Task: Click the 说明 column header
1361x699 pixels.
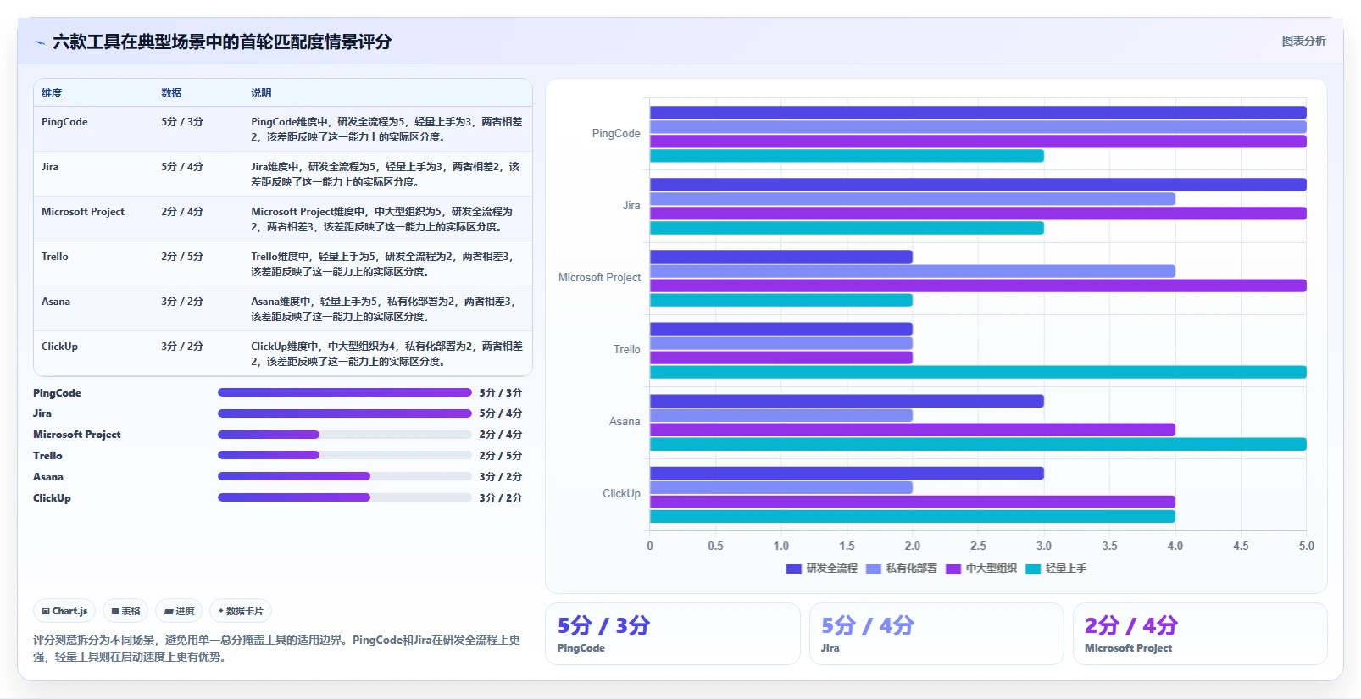Action: (261, 93)
